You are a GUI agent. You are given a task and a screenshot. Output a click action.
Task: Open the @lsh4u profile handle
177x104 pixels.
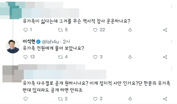click(50, 42)
